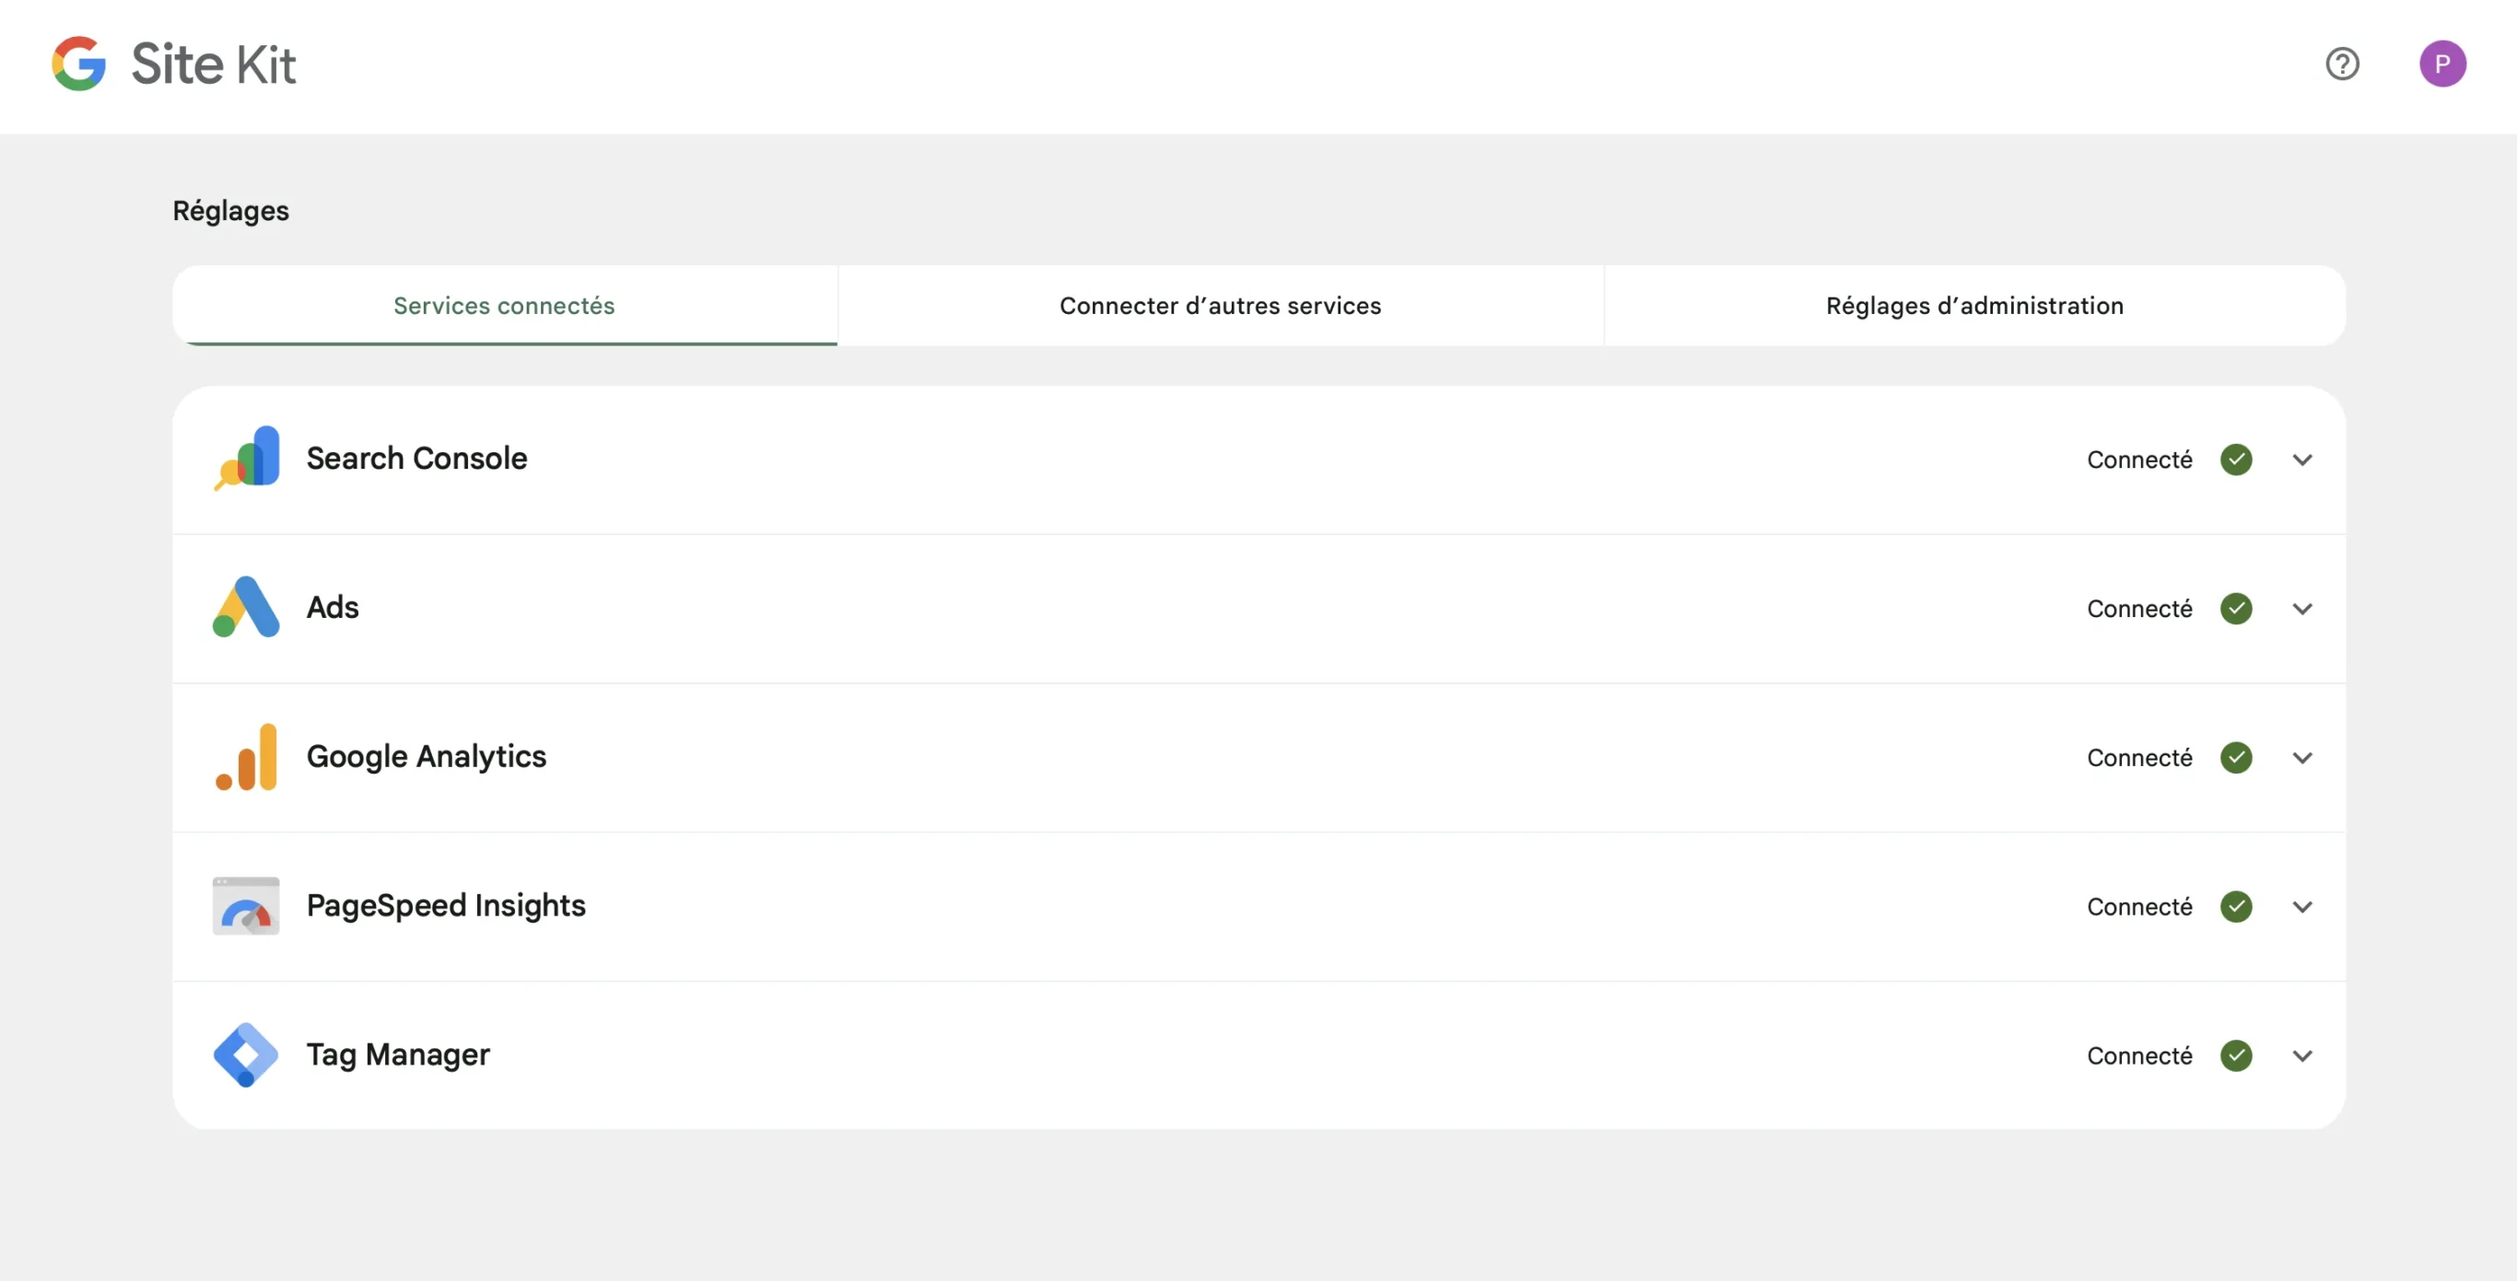Click the Site Kit title text

[213, 64]
